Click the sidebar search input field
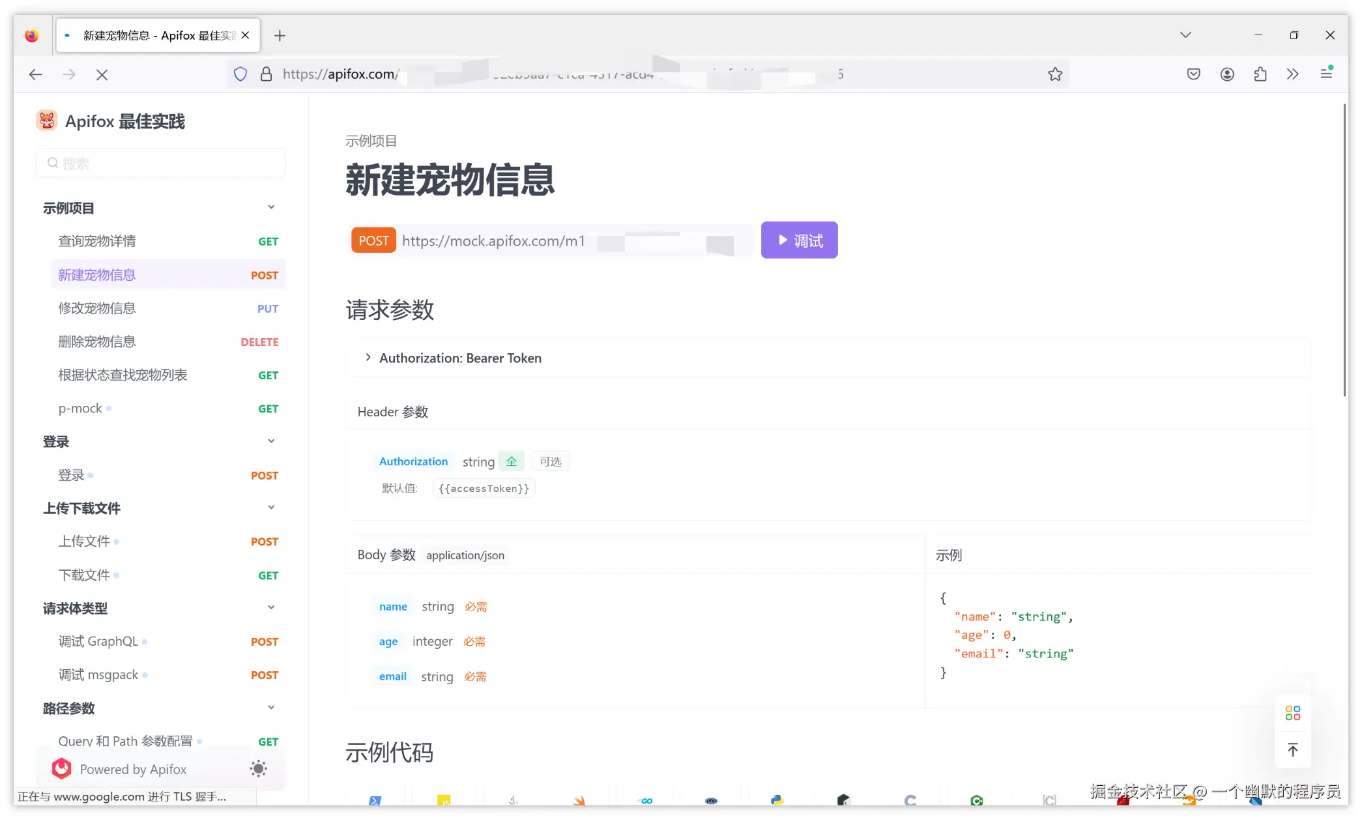Screen dimensions: 1362x821 coord(160,163)
